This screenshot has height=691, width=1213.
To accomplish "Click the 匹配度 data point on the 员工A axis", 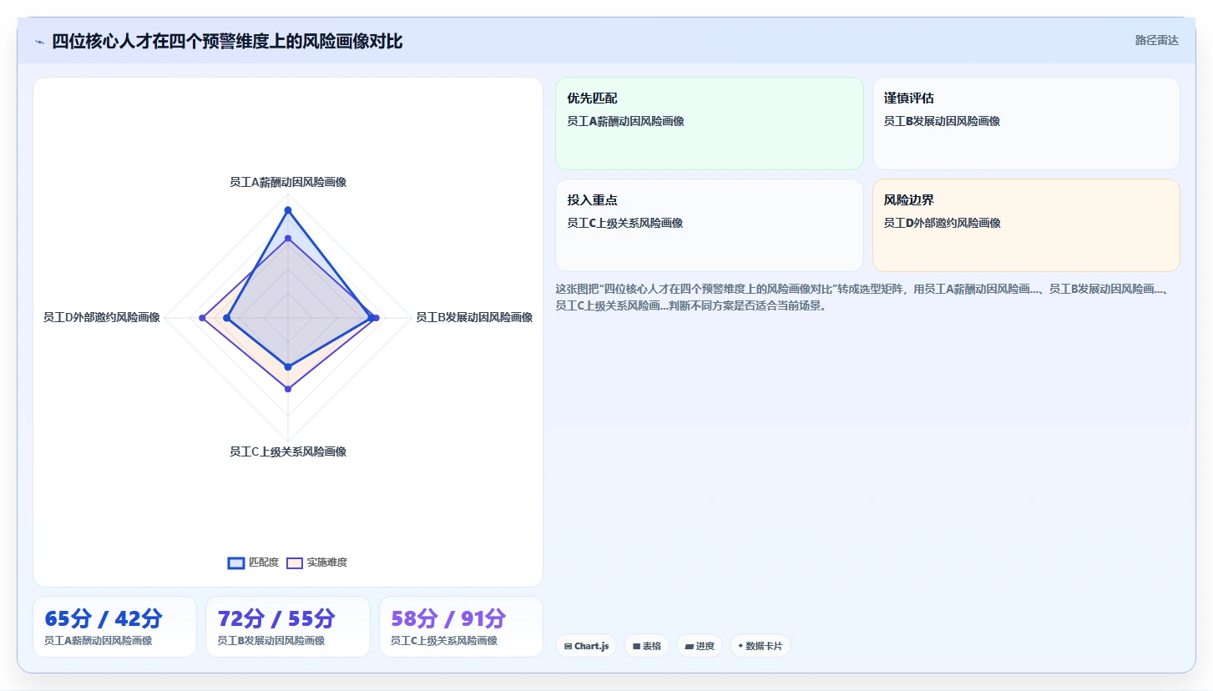I will [288, 209].
